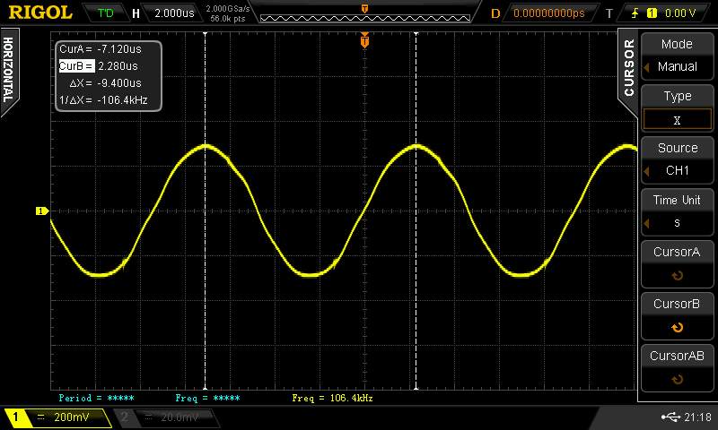This screenshot has width=718, height=430.
Task: Click the channel 1 ground level marker
Action: [40, 211]
